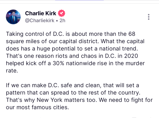
Task: Open Charlie Kirk's profile picture
Action: pos(13,17)
